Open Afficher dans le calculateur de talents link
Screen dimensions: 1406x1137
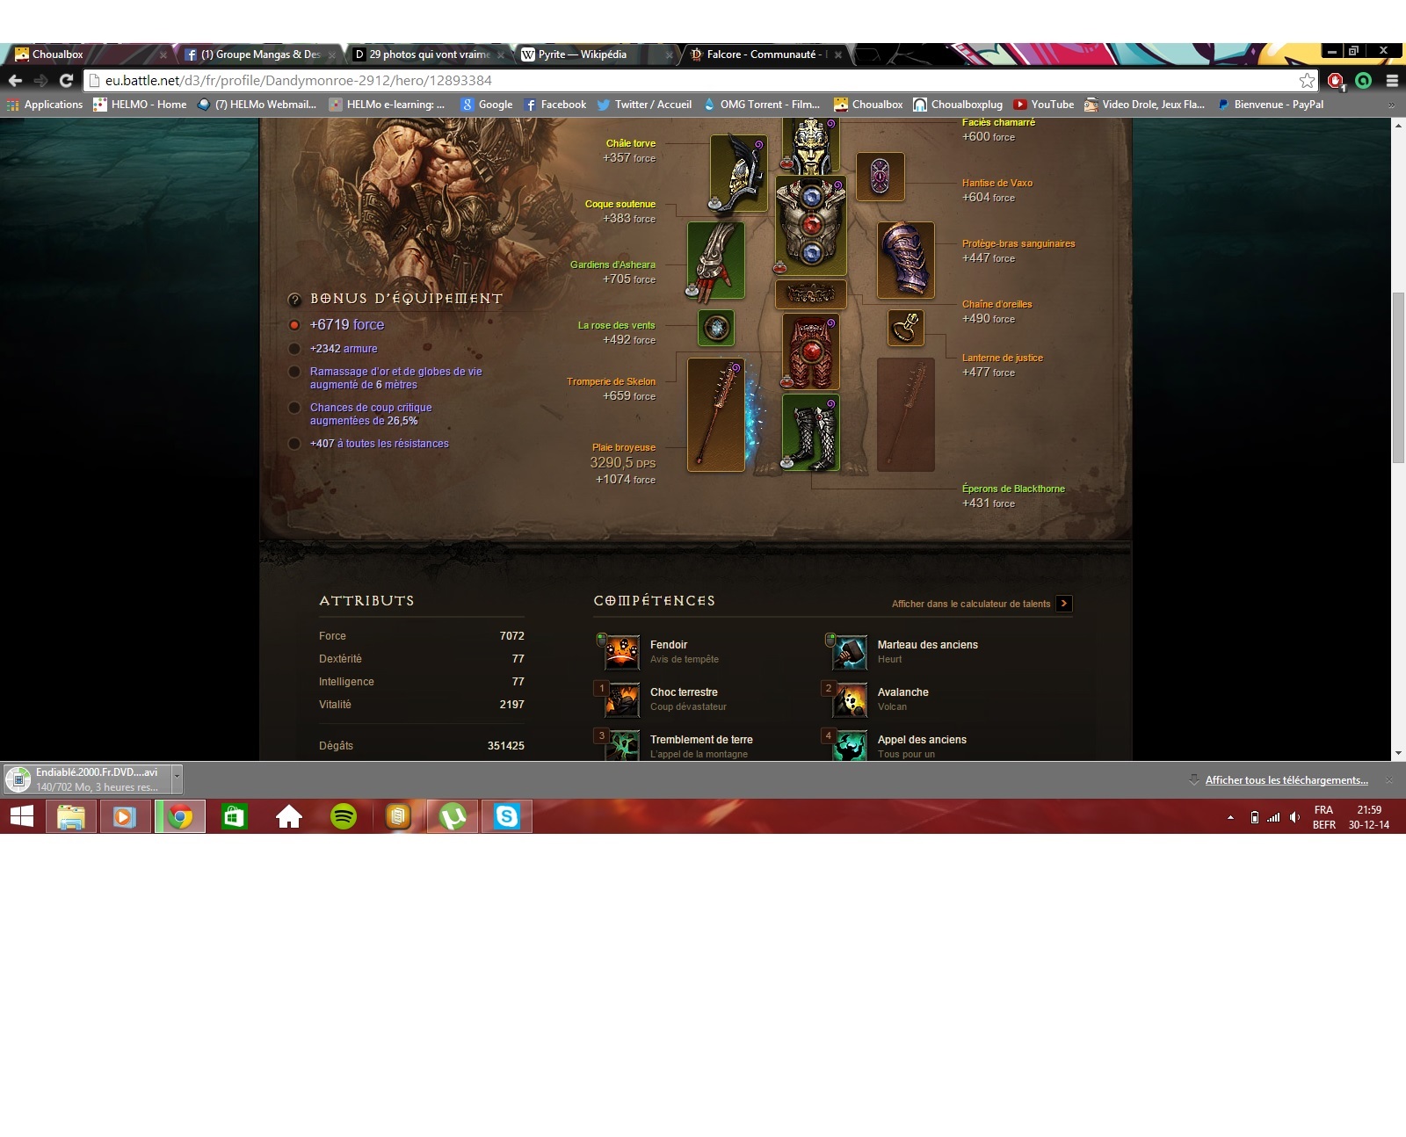tap(971, 604)
